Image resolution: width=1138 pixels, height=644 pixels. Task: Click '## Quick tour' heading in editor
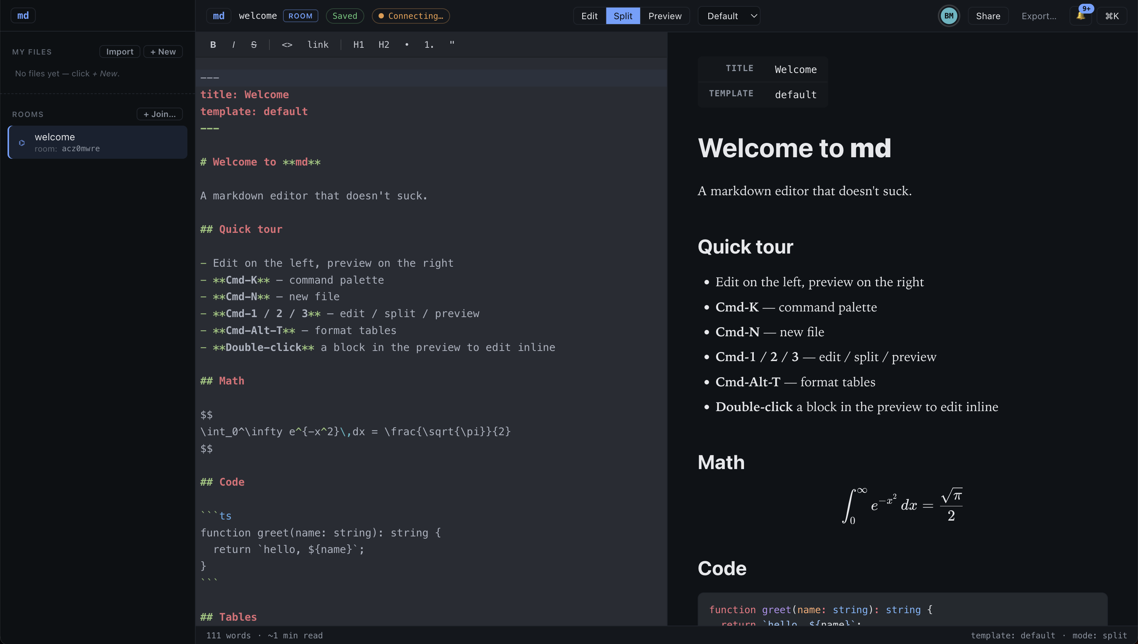point(241,229)
